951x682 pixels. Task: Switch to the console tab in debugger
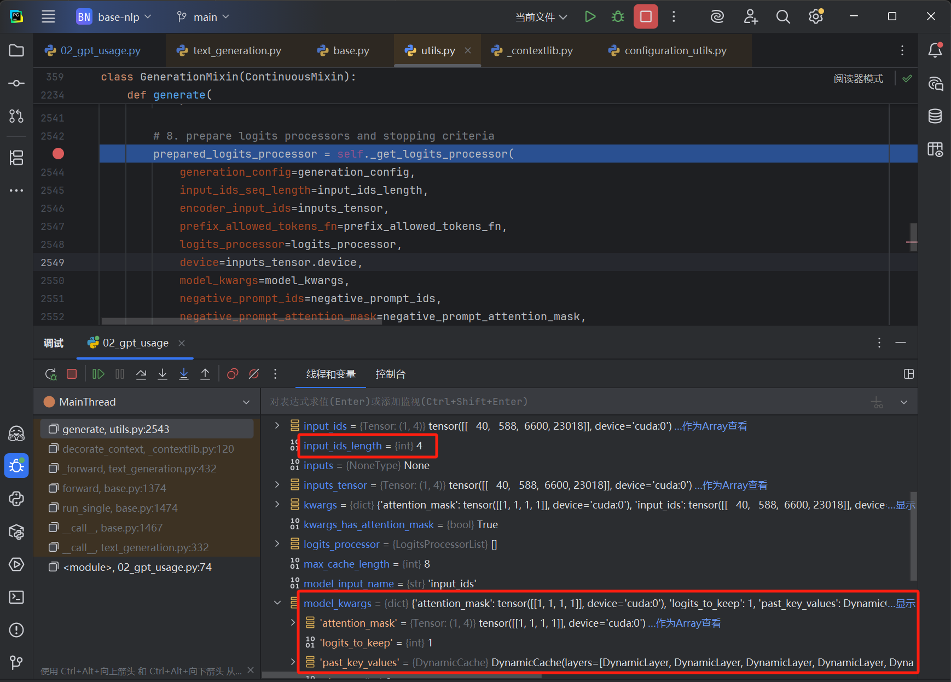[390, 374]
